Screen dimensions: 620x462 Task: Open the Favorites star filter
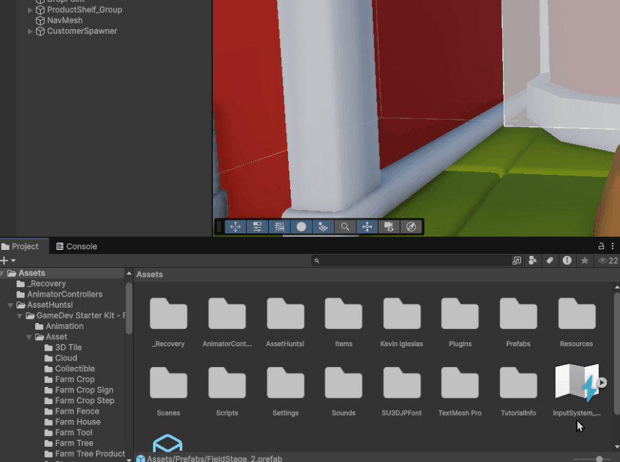(585, 261)
